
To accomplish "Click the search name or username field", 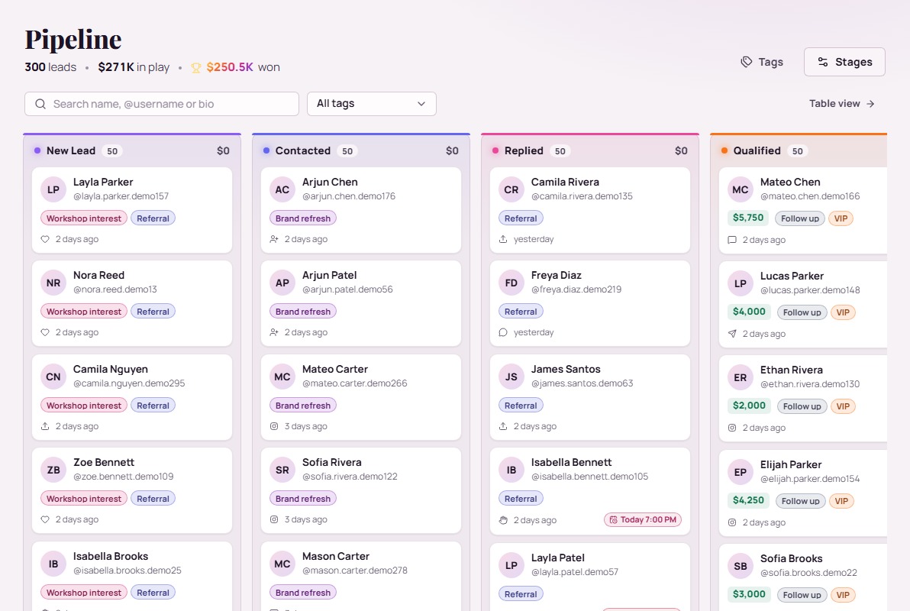I will [x=161, y=104].
